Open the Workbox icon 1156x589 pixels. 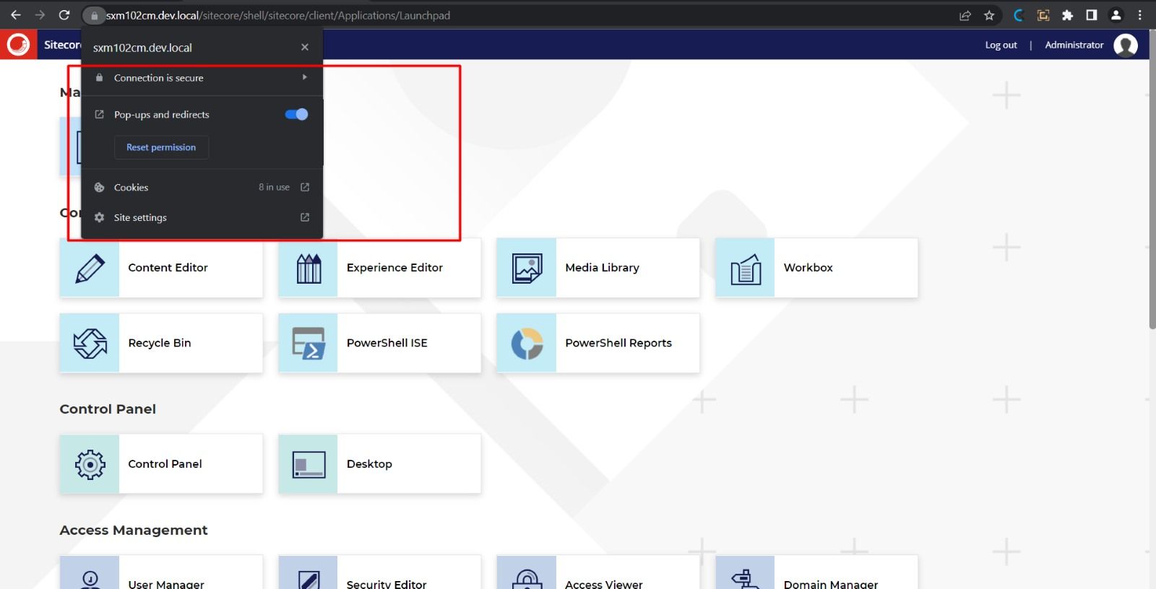click(x=746, y=269)
